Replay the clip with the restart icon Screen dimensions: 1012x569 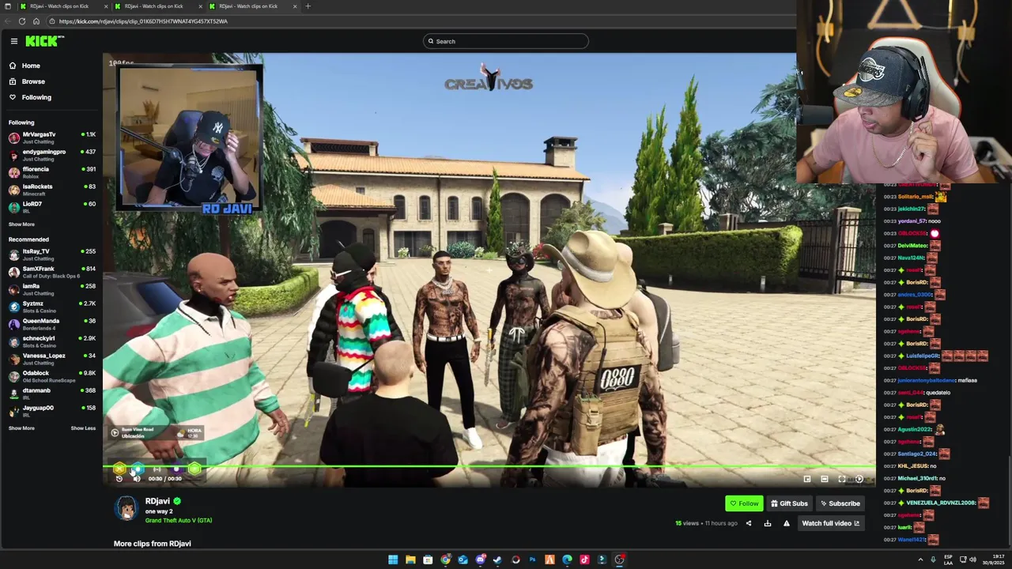[119, 479]
